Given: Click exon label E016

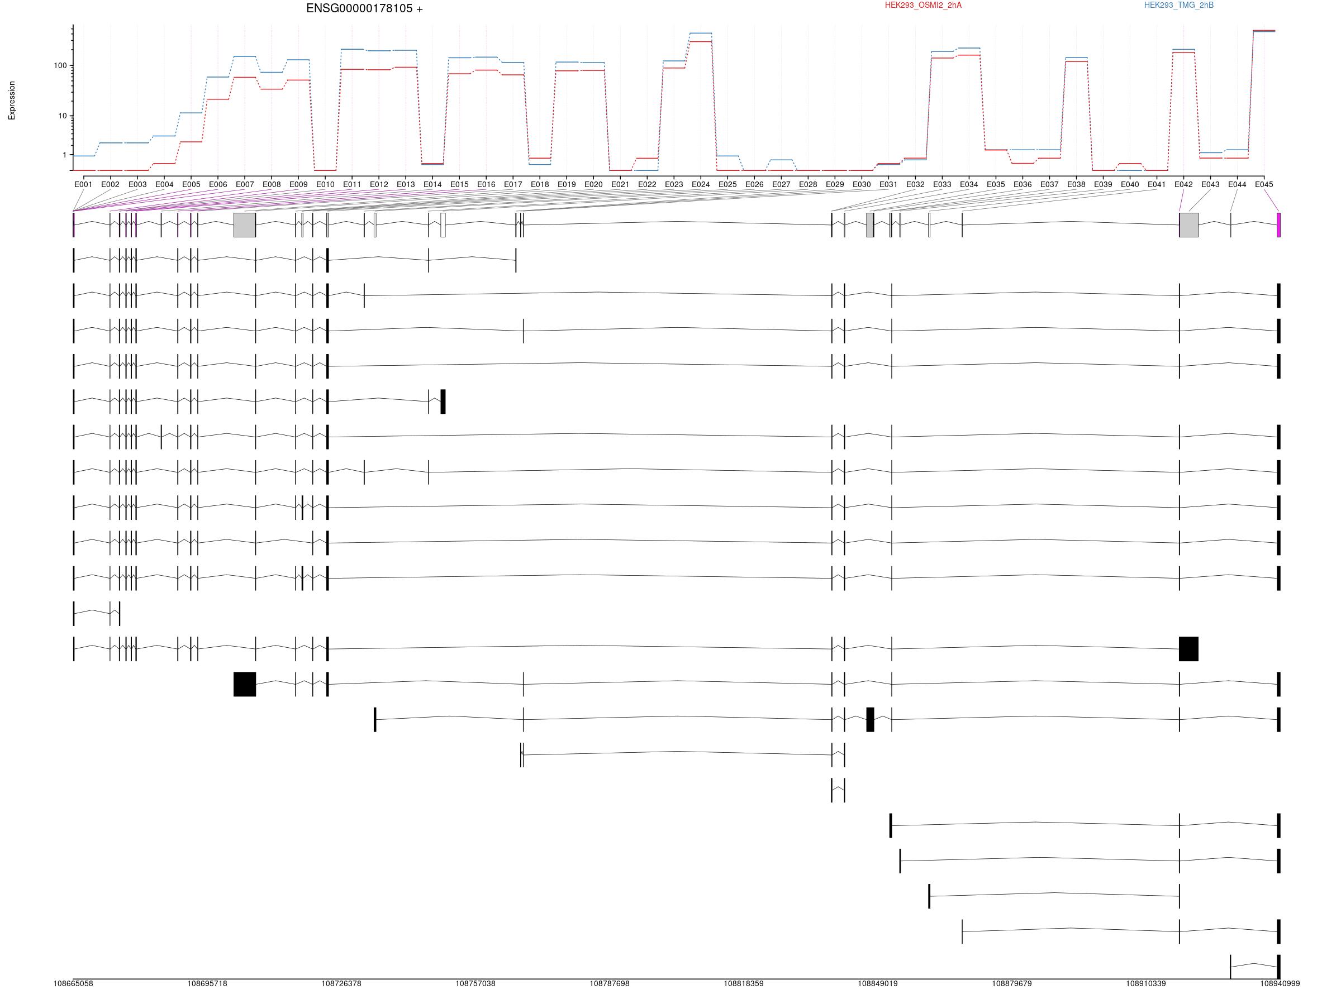Looking at the screenshot, I should 486,185.
